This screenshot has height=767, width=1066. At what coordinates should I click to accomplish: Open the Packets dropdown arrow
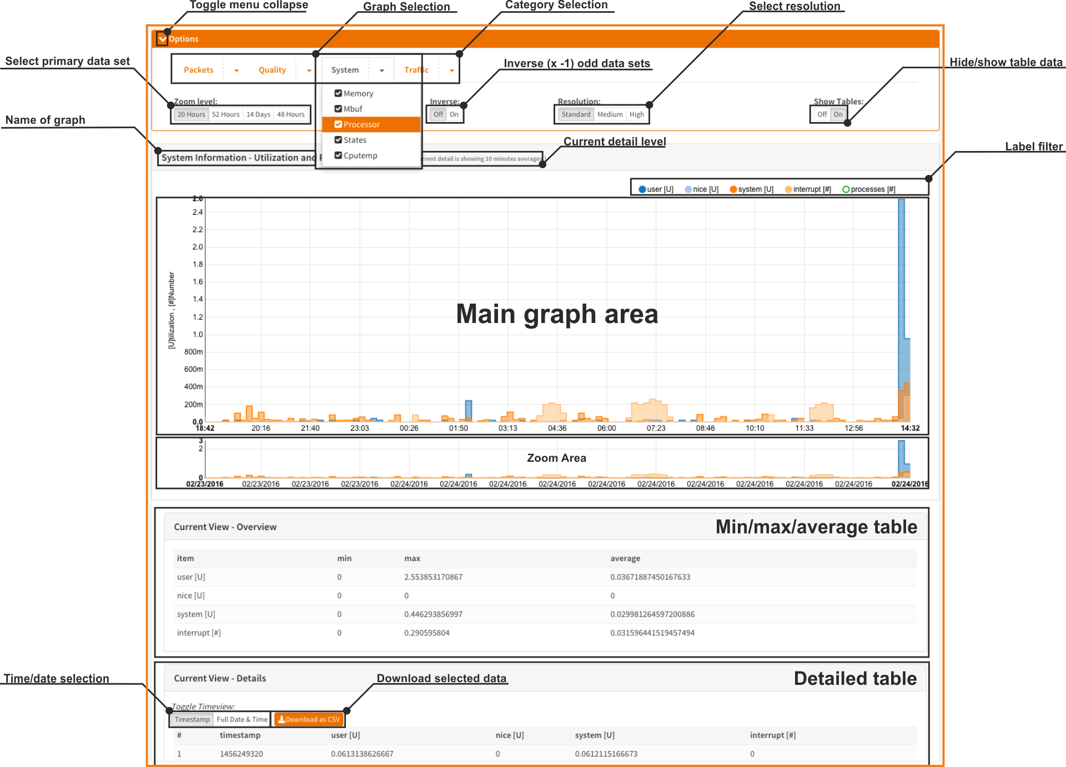237,70
